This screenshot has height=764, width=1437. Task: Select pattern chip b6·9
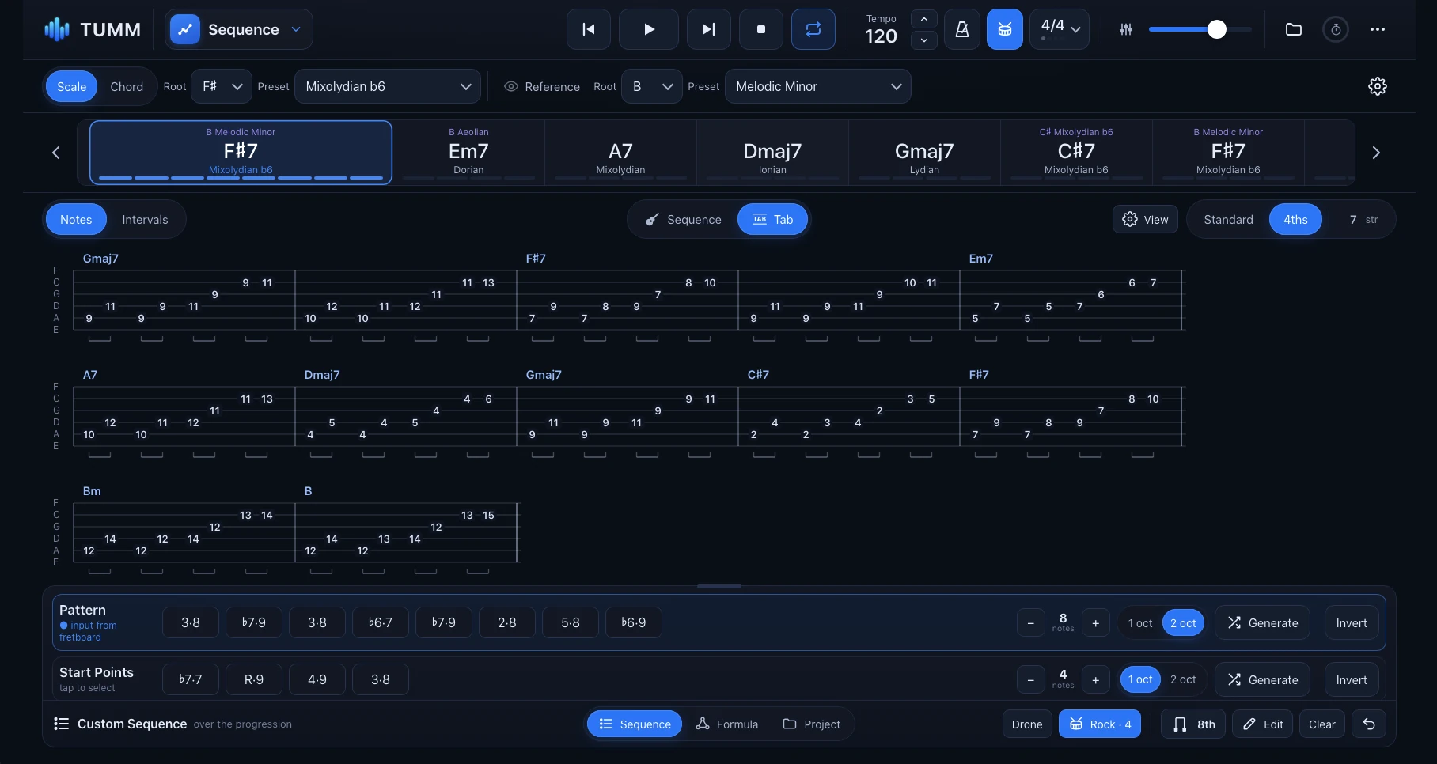pos(634,622)
